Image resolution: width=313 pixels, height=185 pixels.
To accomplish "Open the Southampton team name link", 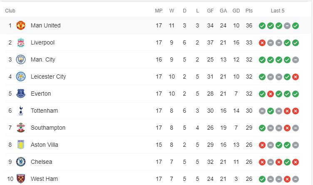I will pyautogui.click(x=48, y=128).
